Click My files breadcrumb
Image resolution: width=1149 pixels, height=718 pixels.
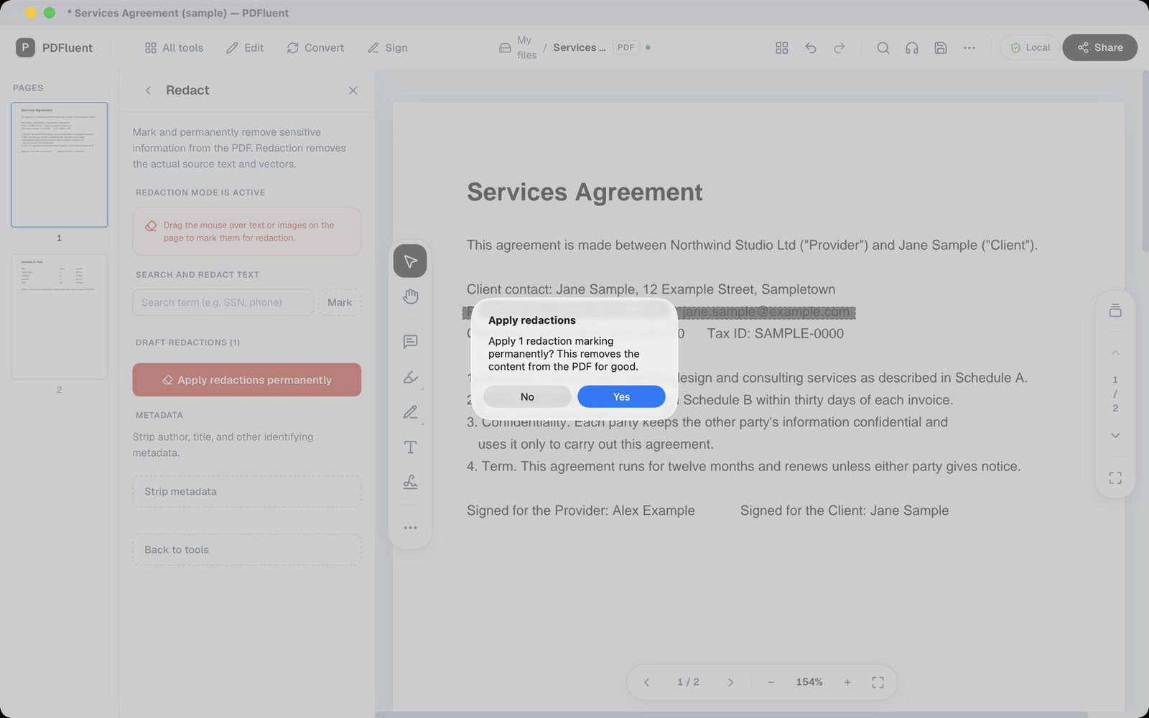(518, 47)
